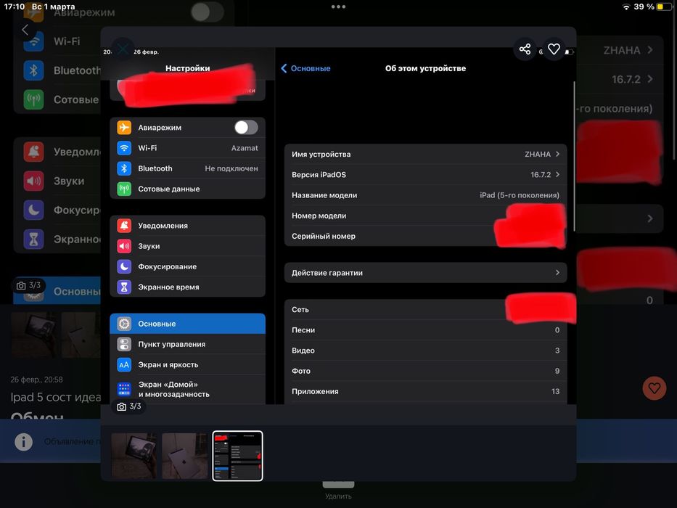Click the Сеть row label
This screenshot has height=508, width=677.
click(300, 309)
